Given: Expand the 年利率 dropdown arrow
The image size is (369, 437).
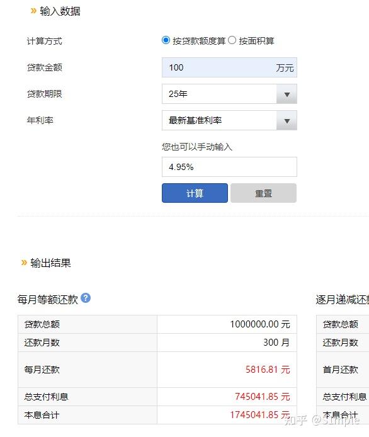Looking at the screenshot, I should 287,120.
